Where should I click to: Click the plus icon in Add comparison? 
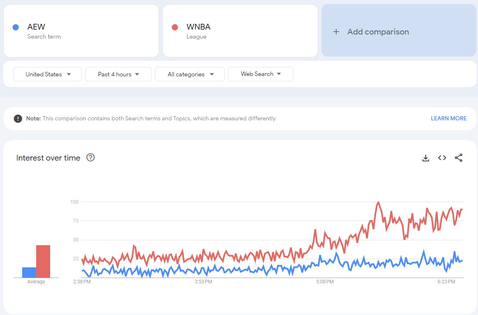pyautogui.click(x=336, y=32)
